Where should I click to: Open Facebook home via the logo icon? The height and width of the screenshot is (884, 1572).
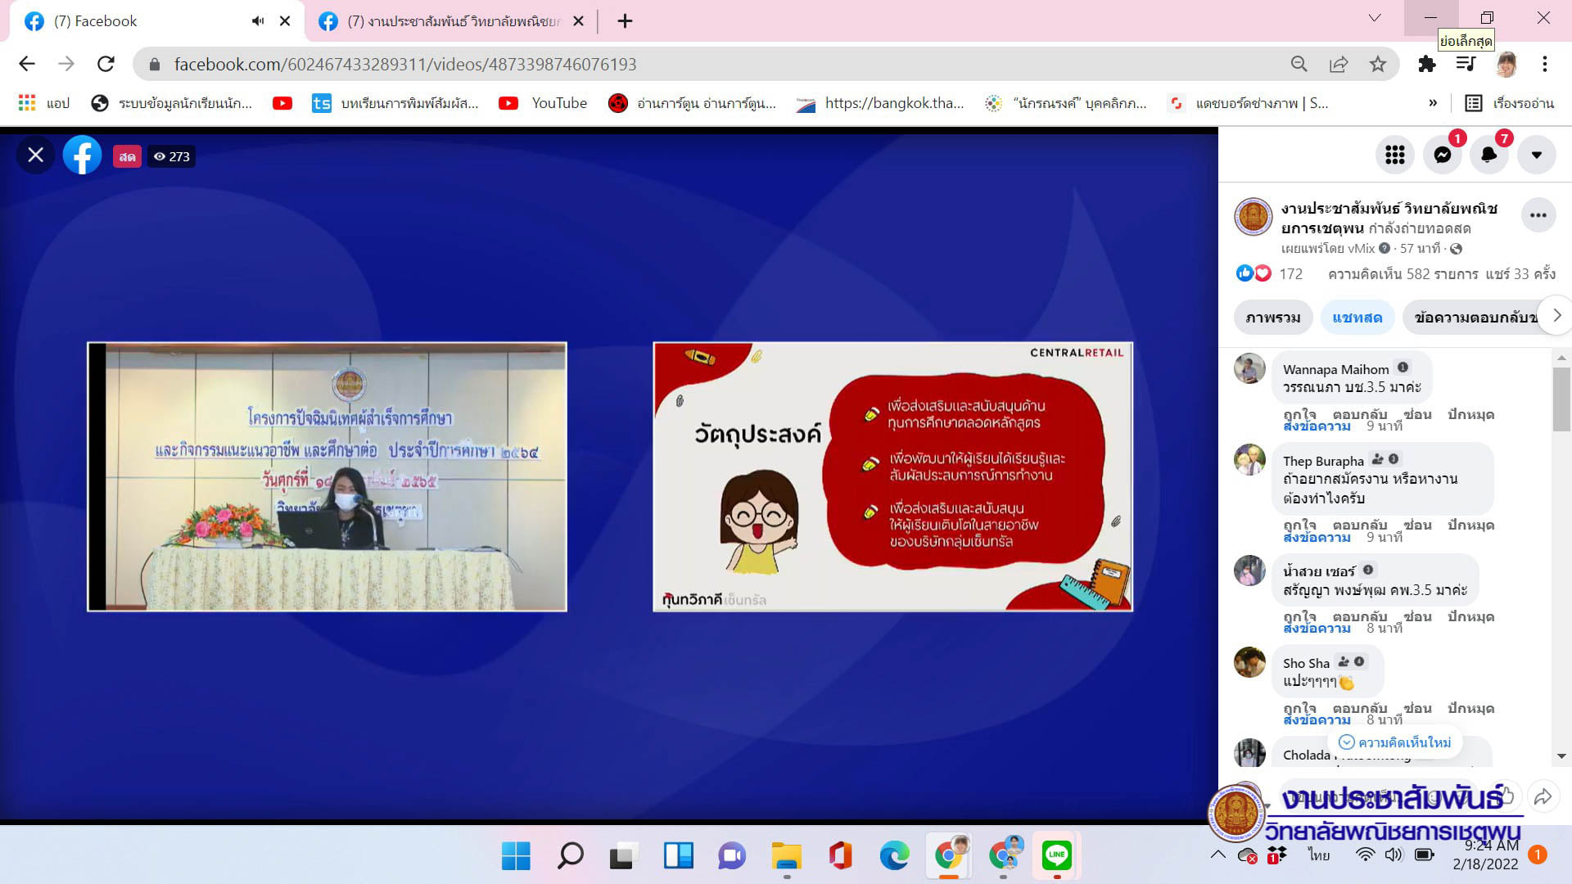pos(83,155)
